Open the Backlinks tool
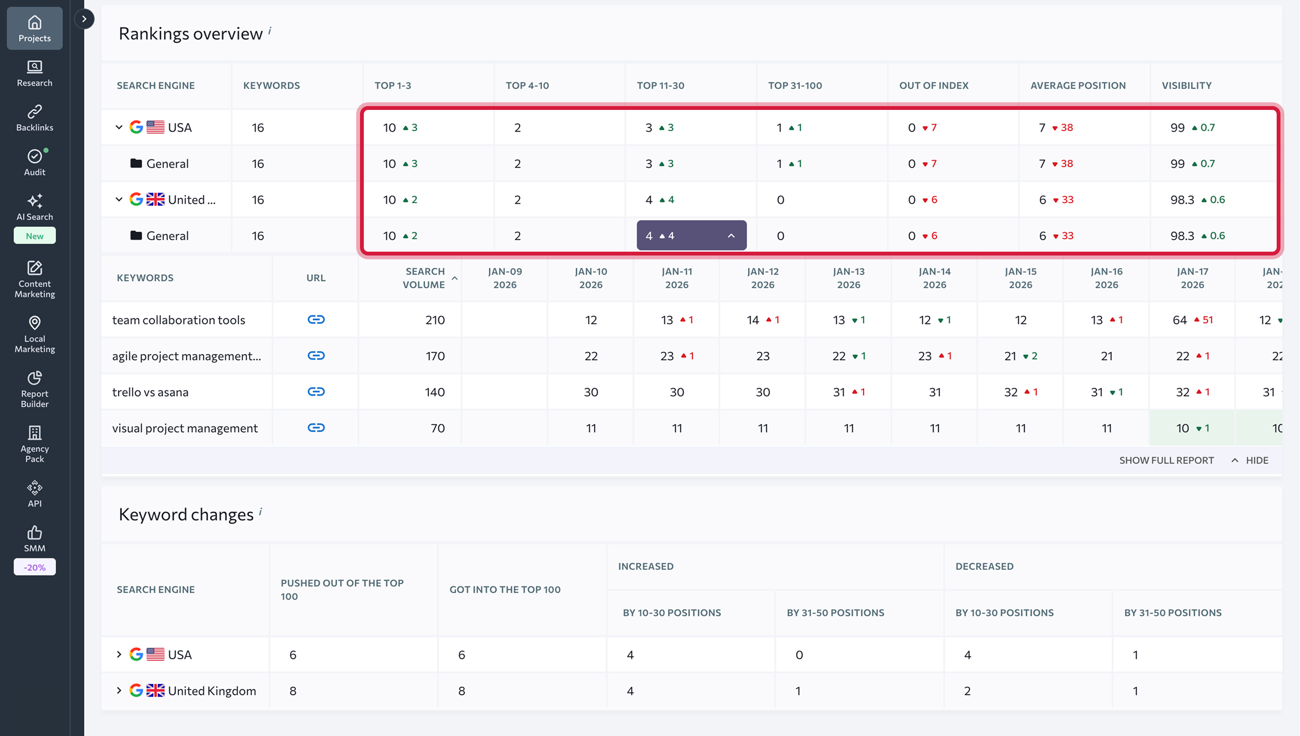This screenshot has height=736, width=1300. point(34,118)
